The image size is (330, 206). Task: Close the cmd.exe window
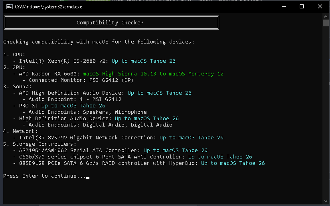point(320,6)
